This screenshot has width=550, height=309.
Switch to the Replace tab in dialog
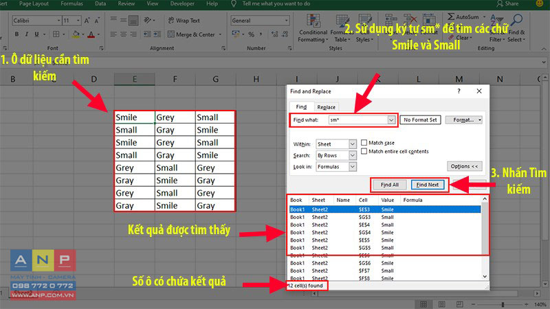[x=326, y=107]
